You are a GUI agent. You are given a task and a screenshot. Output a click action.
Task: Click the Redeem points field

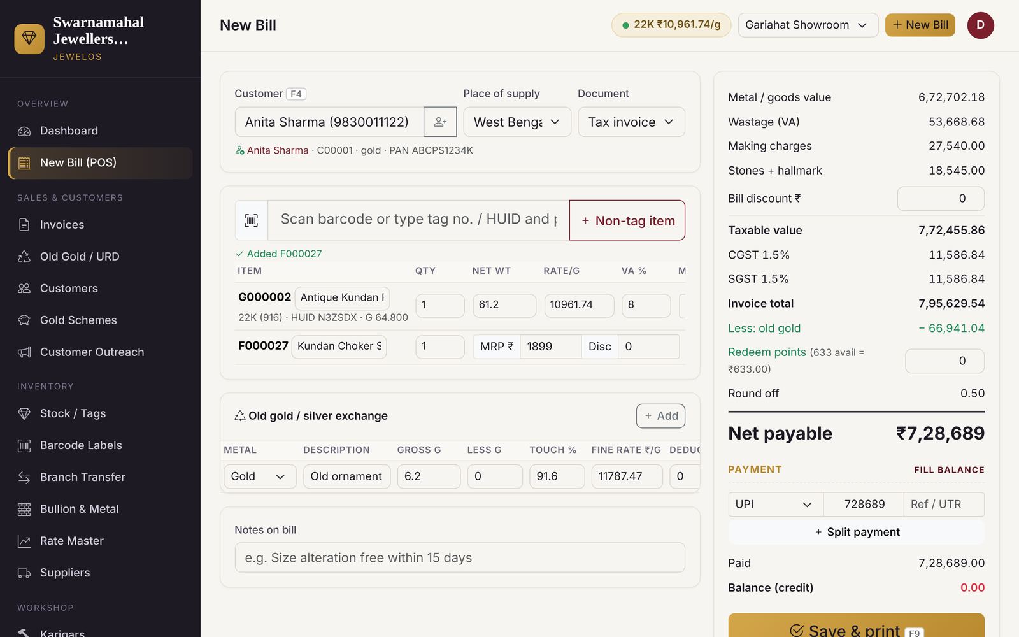pos(944,361)
